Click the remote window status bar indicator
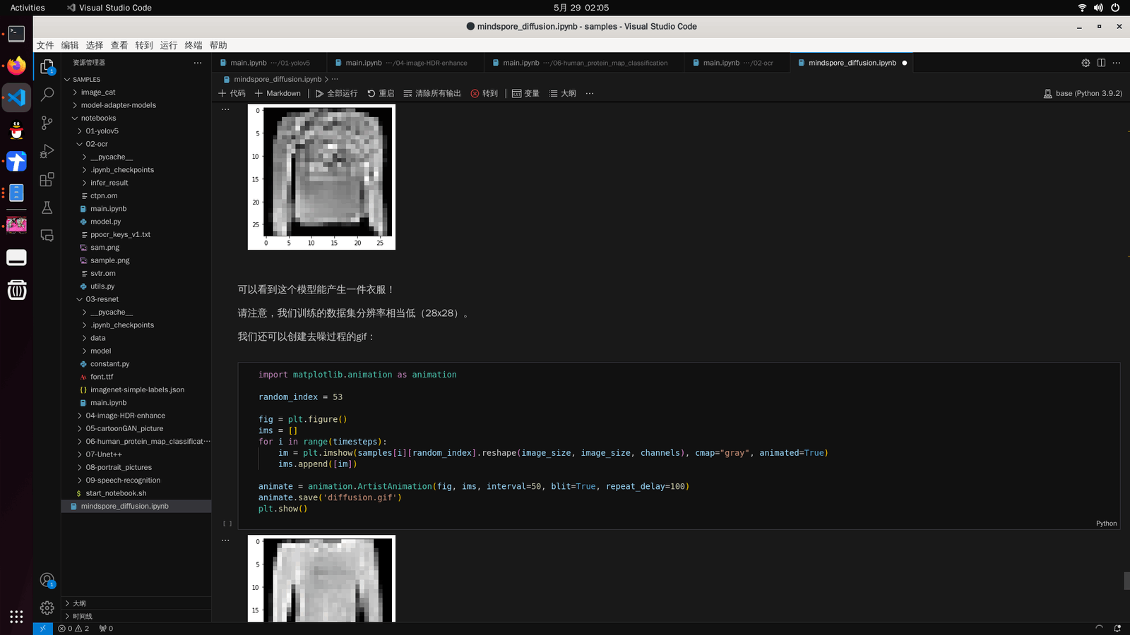 (42, 628)
